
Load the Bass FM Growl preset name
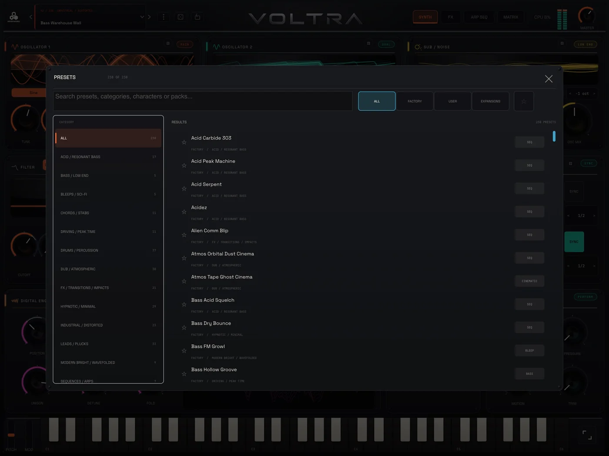[208, 347]
